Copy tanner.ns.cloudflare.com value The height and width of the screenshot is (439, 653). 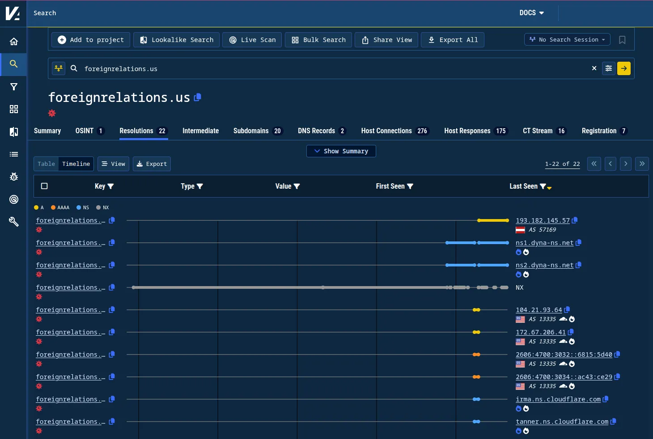click(613, 421)
